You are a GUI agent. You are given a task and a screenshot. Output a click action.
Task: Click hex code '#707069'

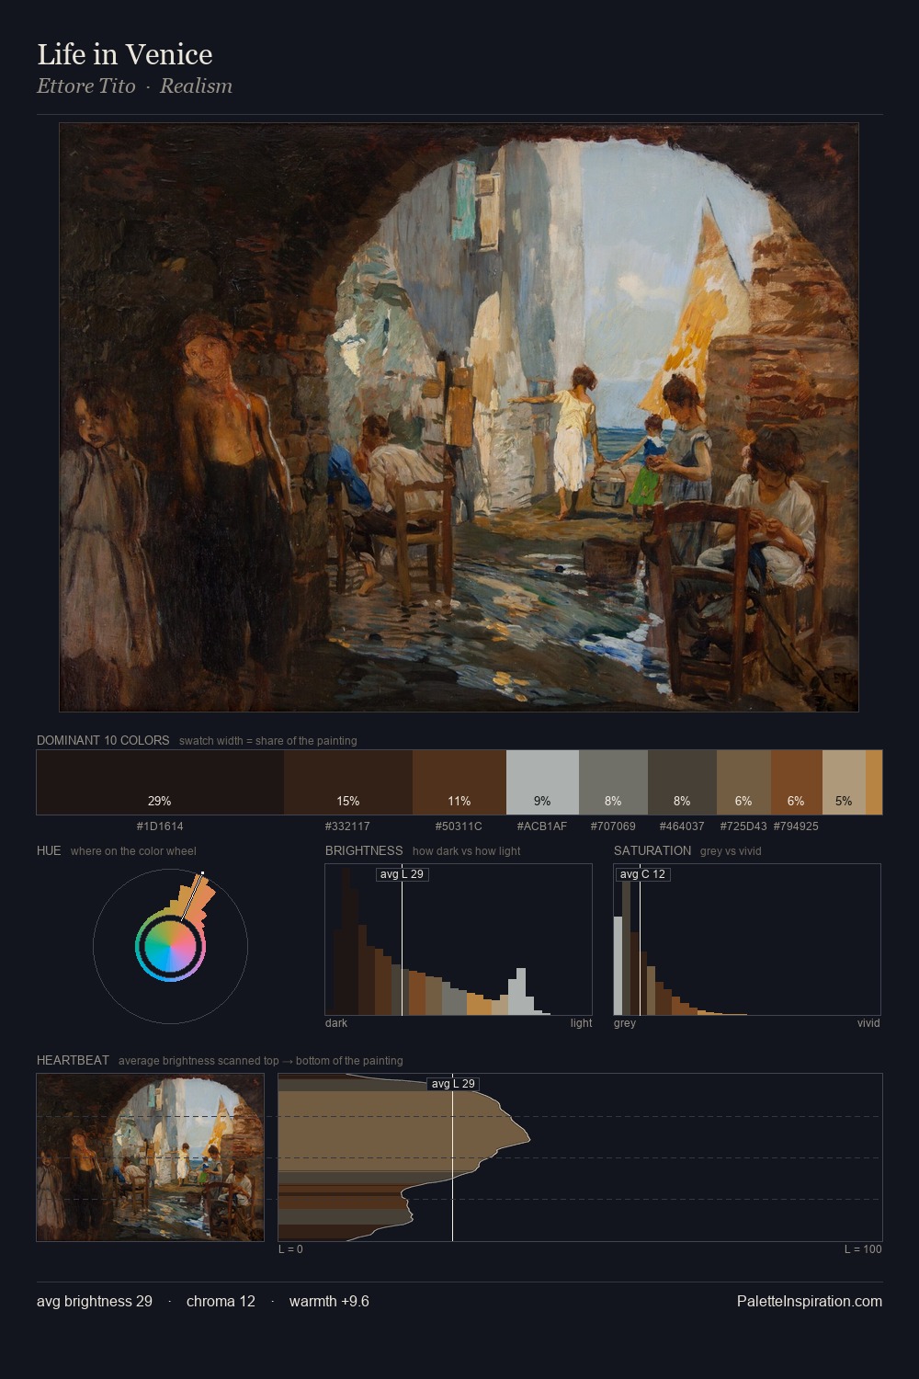click(613, 826)
